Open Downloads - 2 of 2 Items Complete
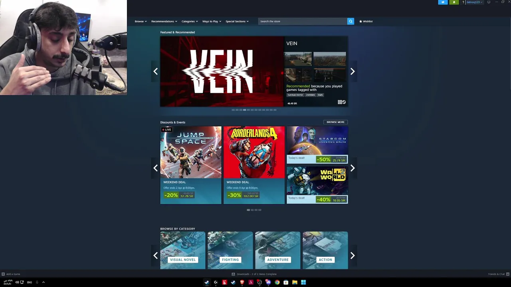511x287 pixels. click(256, 274)
